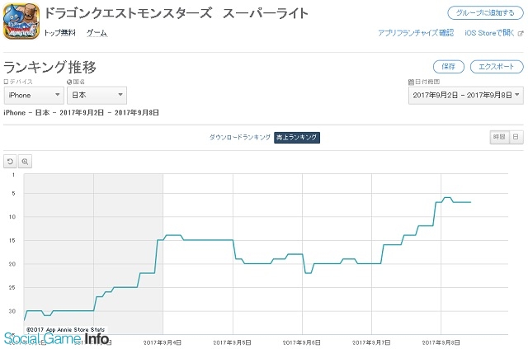
Task: Open the date range 2017年9月2日 dropdown
Action: click(465, 96)
